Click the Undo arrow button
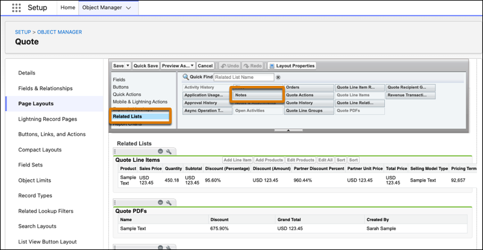This screenshot has height=250, width=483. 229,66
